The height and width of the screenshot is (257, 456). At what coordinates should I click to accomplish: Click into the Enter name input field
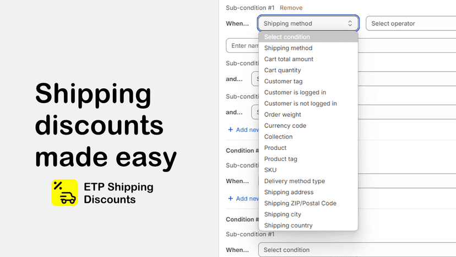point(242,45)
